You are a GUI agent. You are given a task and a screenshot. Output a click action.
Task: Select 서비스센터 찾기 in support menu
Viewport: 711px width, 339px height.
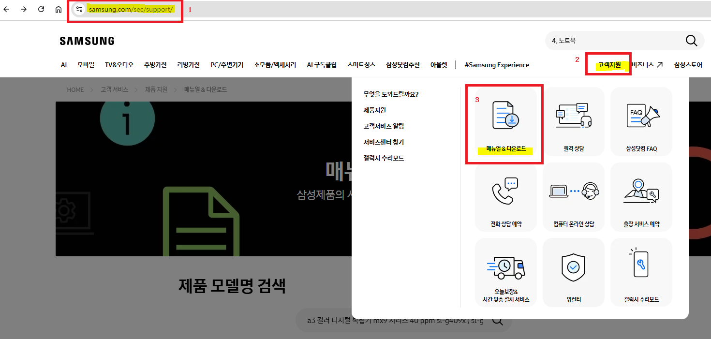pyautogui.click(x=384, y=142)
